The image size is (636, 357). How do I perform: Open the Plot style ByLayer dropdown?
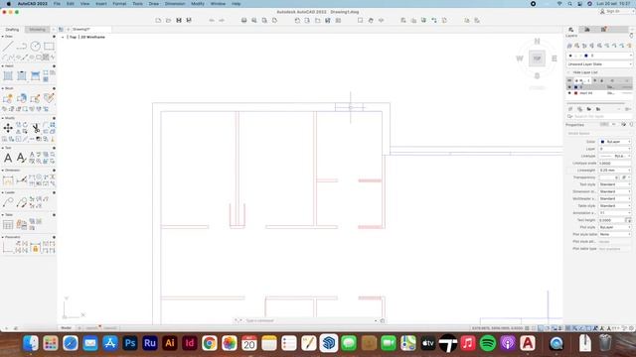pyautogui.click(x=615, y=227)
